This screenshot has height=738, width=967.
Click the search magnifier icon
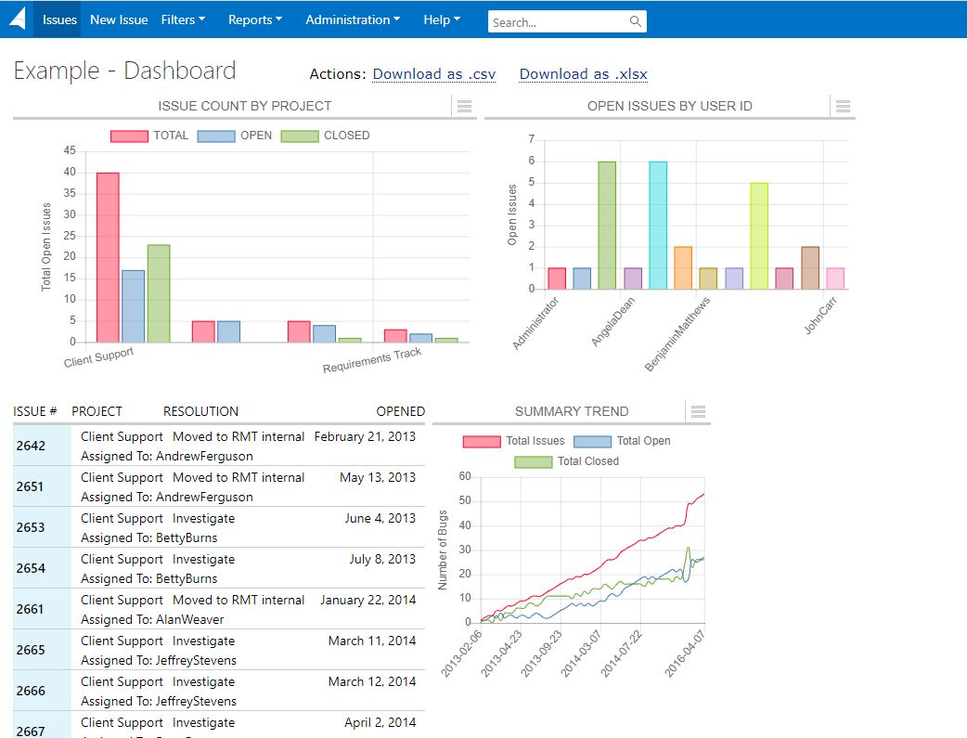[635, 20]
